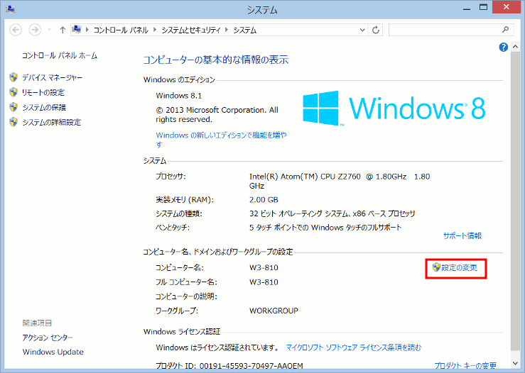
Task: Click the refresh button in address bar
Action: tap(376, 30)
